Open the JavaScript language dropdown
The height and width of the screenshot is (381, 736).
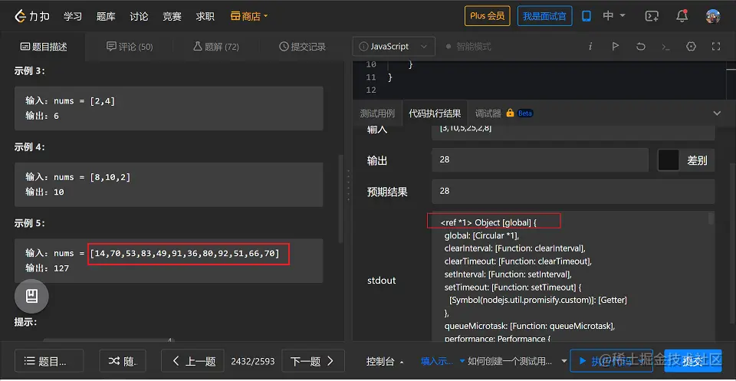(394, 47)
